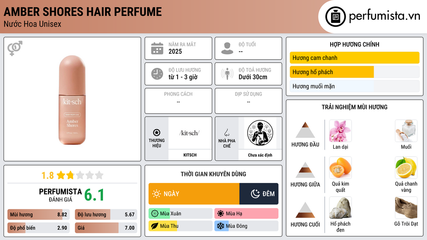The width and height of the screenshot is (427, 240).
Task: Click the Mùa Thu season bar
Action: pyautogui.click(x=181, y=226)
